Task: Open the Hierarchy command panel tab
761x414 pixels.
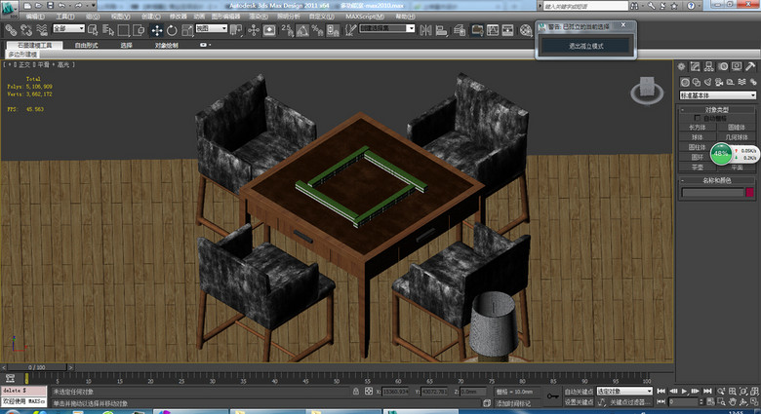Action: coord(709,67)
